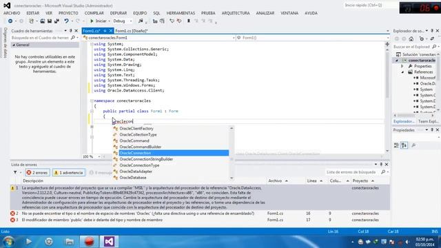Start debugging with the Iniciar button

coord(98,21)
